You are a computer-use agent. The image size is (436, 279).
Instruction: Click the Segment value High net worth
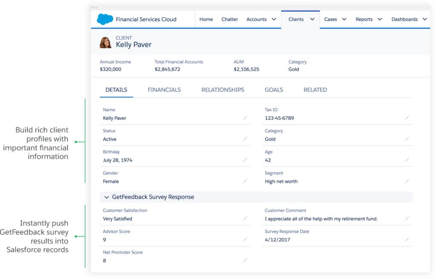tap(281, 181)
